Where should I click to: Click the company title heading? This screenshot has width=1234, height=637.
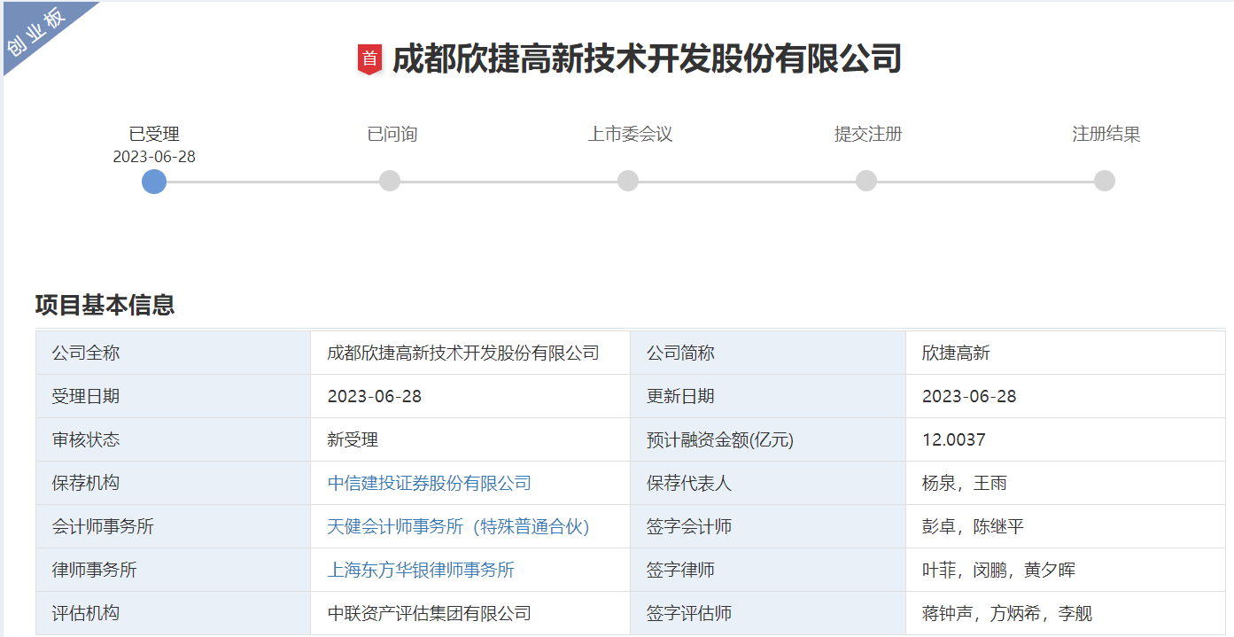(x=647, y=59)
